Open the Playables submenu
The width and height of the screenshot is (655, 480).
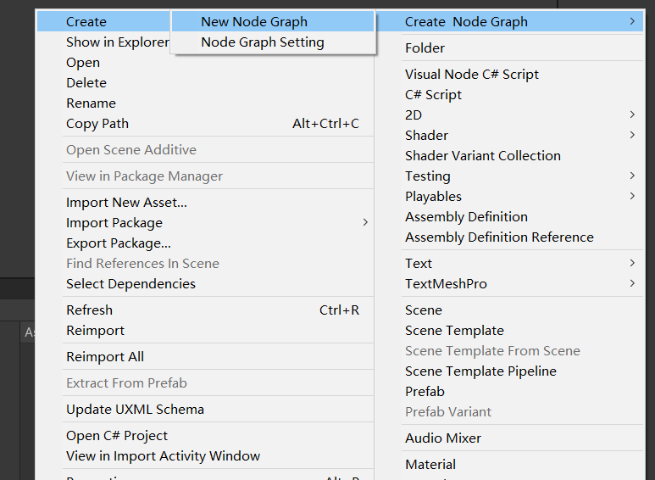pyautogui.click(x=509, y=197)
